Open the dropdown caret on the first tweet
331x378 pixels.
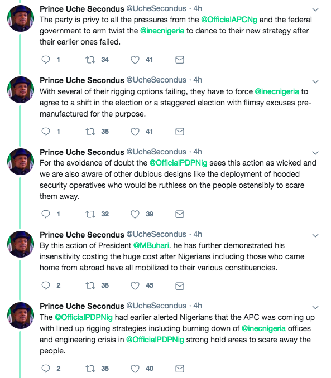tap(315, 9)
